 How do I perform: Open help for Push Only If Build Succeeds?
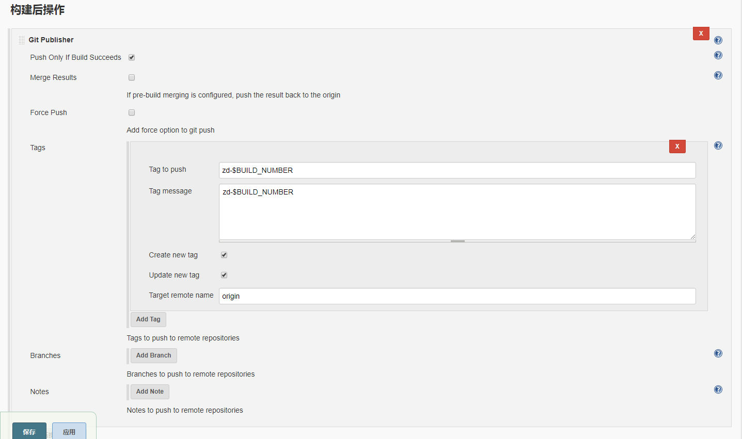[718, 55]
